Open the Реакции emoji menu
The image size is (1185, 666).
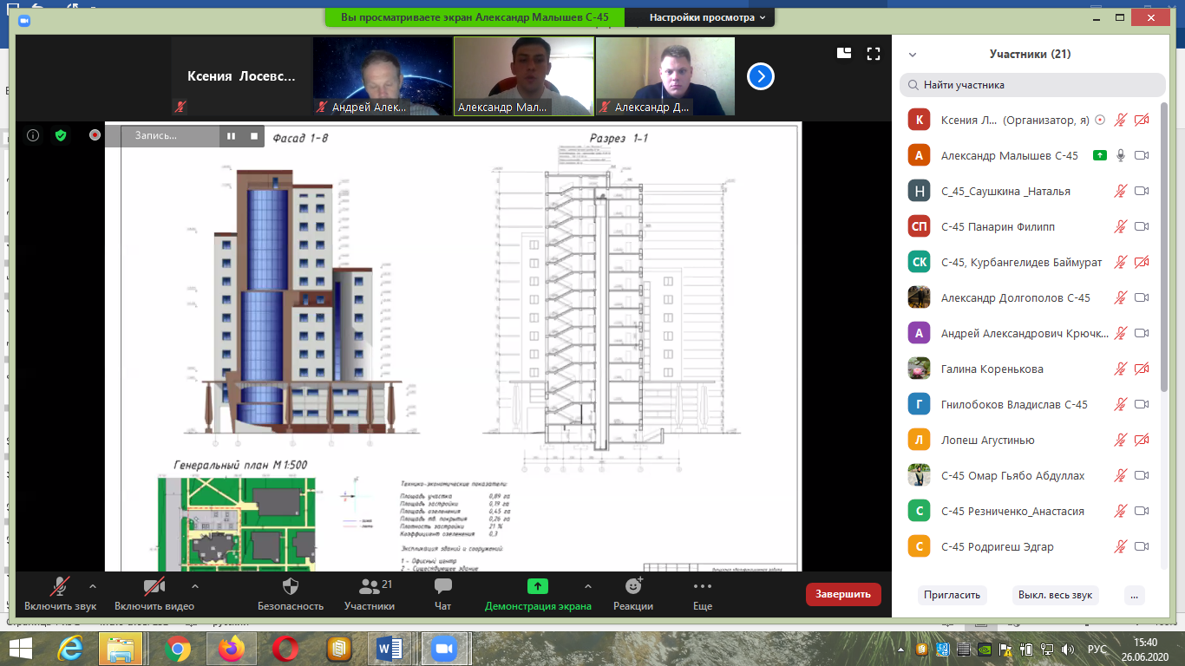point(633,594)
